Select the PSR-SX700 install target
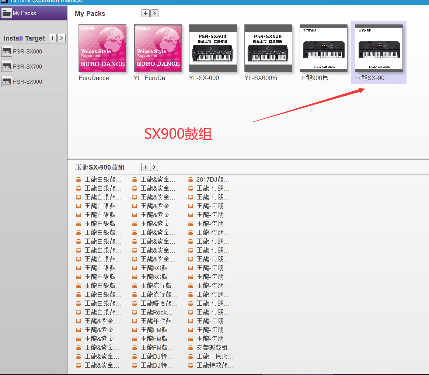 (x=34, y=66)
